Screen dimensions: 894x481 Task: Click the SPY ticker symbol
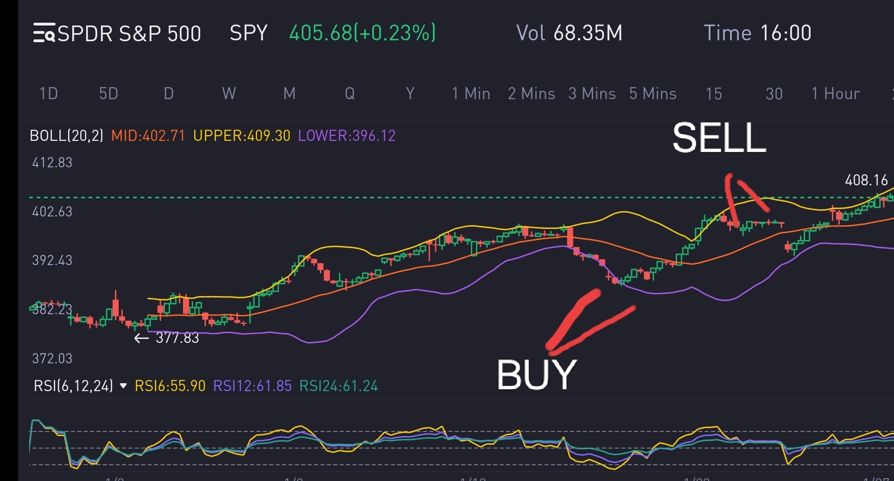click(x=249, y=33)
